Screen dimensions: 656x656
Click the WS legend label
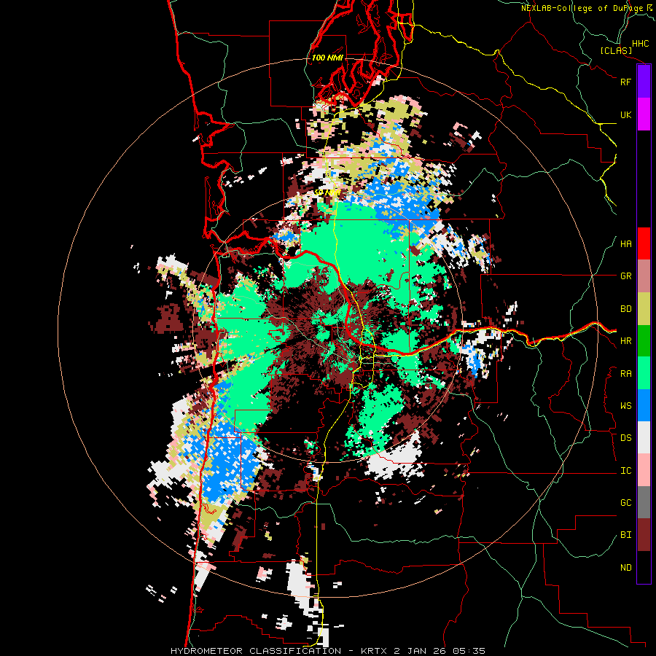pyautogui.click(x=625, y=406)
